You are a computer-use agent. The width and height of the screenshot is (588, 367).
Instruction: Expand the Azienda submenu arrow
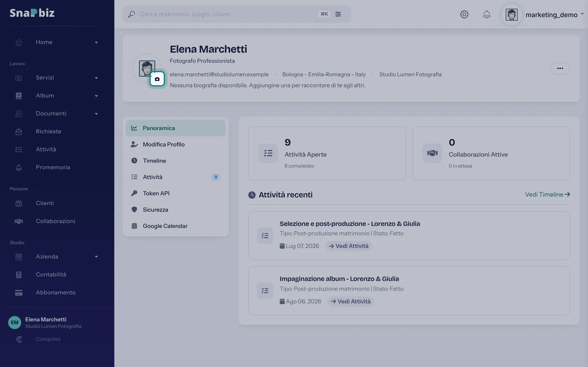pos(96,257)
